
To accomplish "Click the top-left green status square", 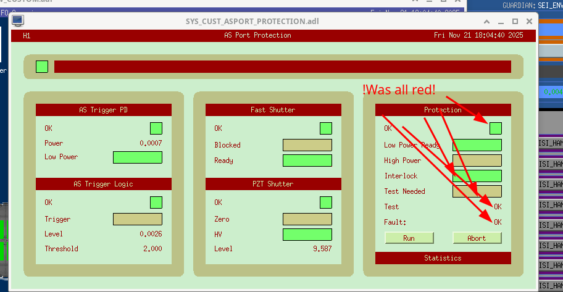I will point(42,66).
